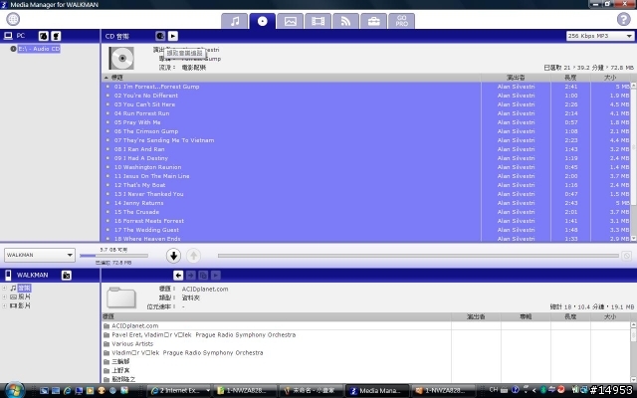
Task: Click the Internet Explorer quick launch icon
Action: click(67, 391)
